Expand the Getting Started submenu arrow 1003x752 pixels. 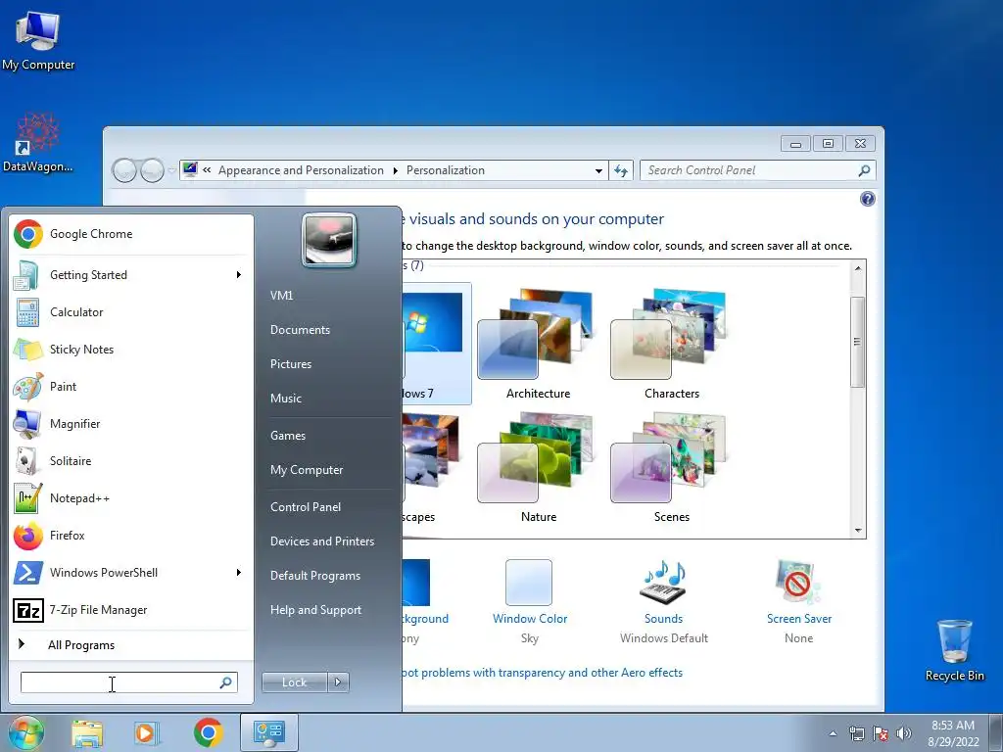(239, 275)
